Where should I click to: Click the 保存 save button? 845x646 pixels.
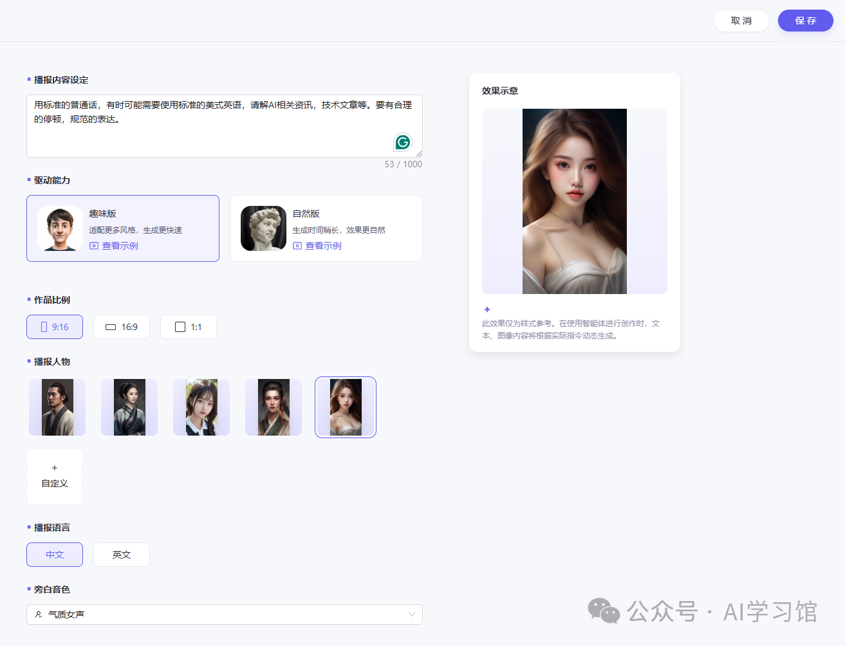pyautogui.click(x=805, y=20)
